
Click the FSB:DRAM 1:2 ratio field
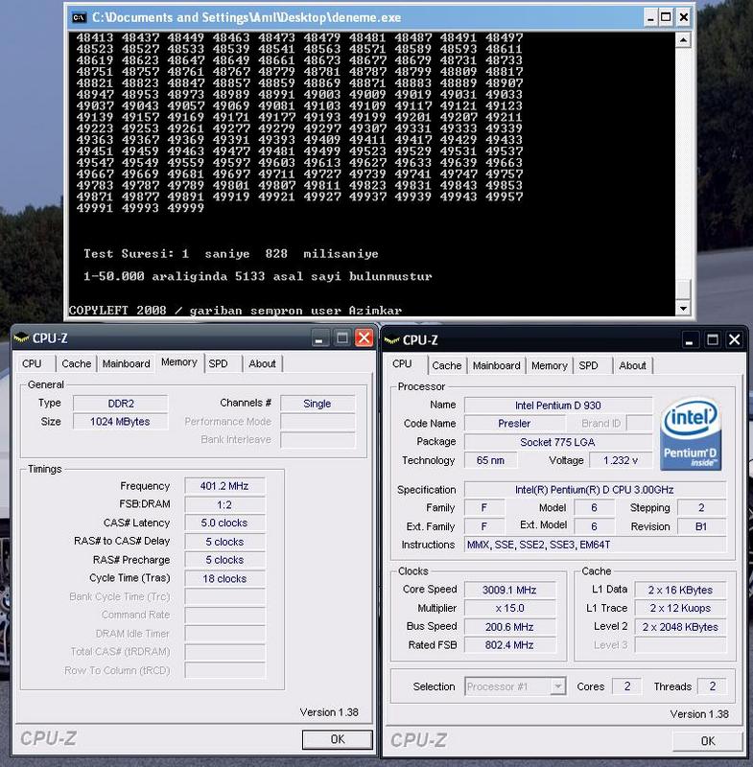[224, 504]
